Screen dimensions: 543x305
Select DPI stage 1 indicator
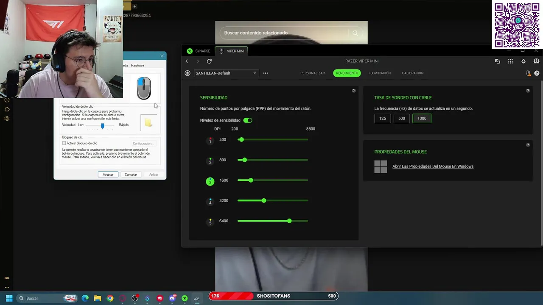(x=210, y=140)
